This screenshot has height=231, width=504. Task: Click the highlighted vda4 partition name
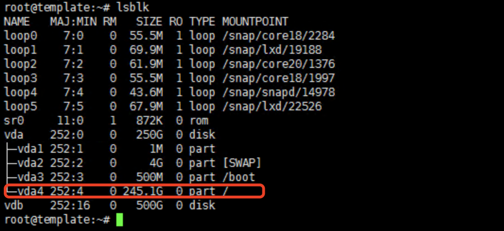tap(30, 191)
